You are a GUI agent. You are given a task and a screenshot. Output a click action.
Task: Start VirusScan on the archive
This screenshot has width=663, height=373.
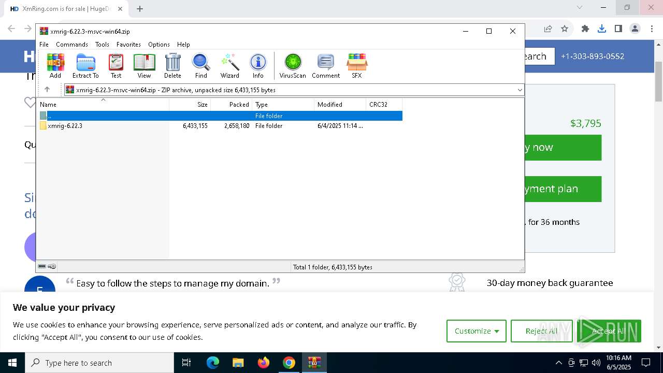pos(293,66)
